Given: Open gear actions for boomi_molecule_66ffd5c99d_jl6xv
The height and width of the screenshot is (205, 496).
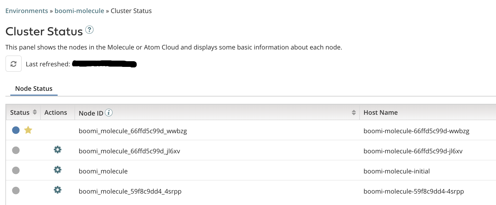Looking at the screenshot, I should [58, 150].
